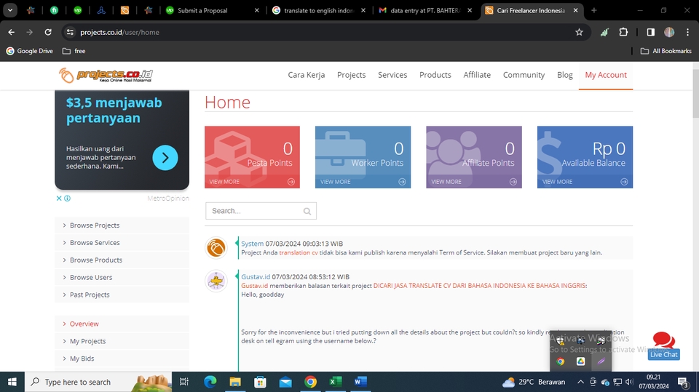Open System user link

point(253,244)
